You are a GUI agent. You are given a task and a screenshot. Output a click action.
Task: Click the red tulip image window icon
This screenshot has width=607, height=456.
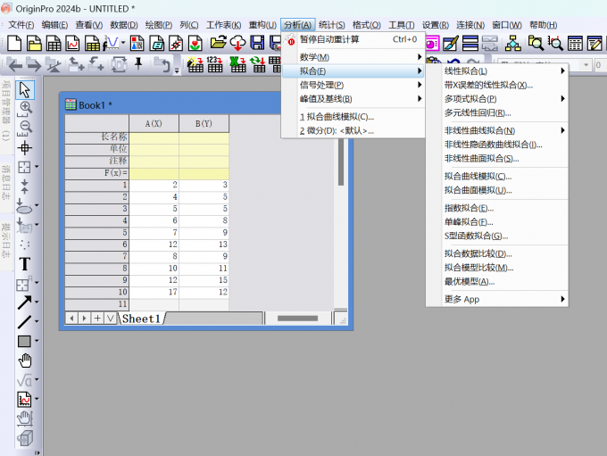(x=195, y=43)
